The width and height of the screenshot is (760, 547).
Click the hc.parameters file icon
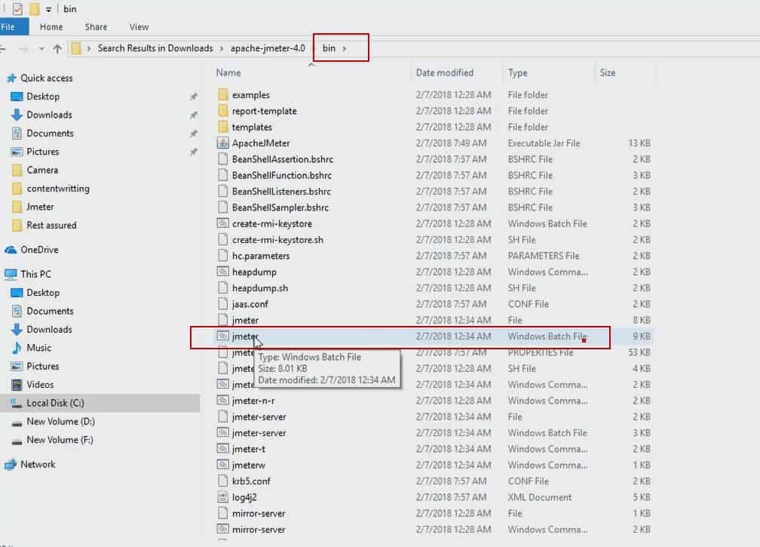coord(222,256)
